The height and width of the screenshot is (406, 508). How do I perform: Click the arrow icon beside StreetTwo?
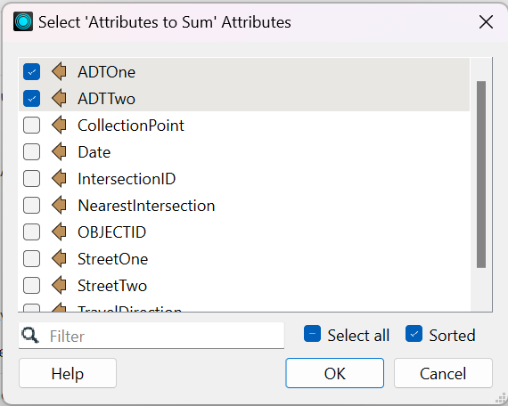[x=60, y=285]
